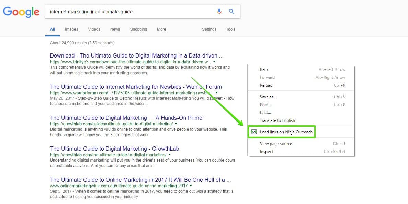The image size is (408, 204).
Task: Click the Google logo
Action: pos(21,12)
